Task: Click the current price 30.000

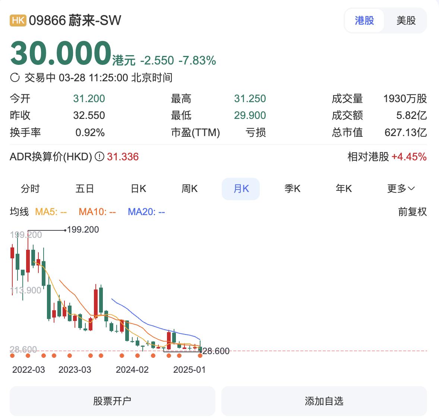Action: click(61, 53)
